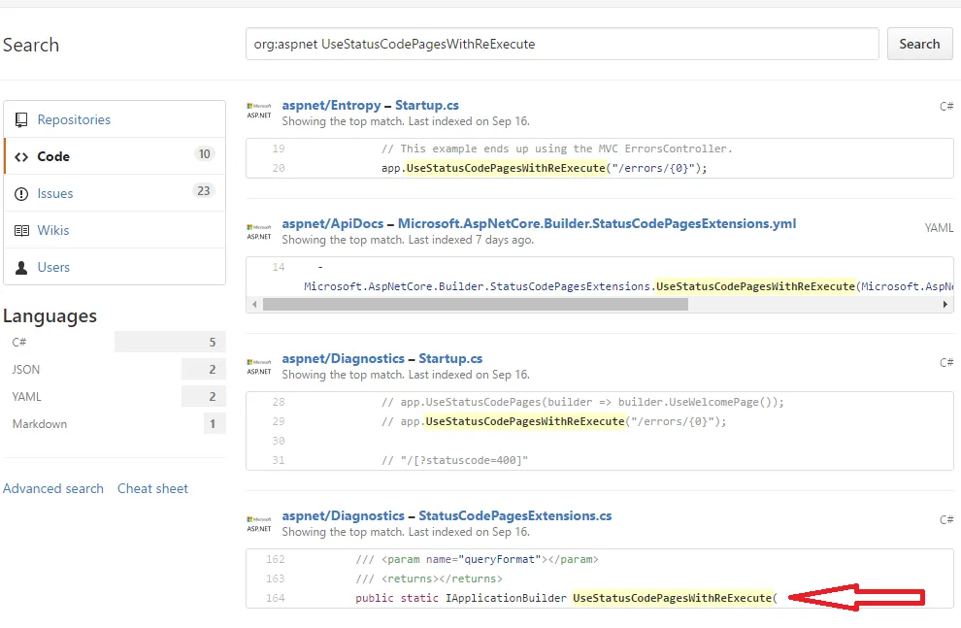961x628 pixels.
Task: Open the Issues search tab
Action: point(55,194)
